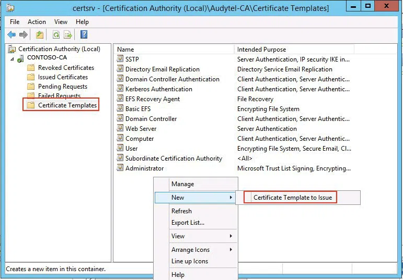
Task: Sort by the Name column header
Action: 172,50
